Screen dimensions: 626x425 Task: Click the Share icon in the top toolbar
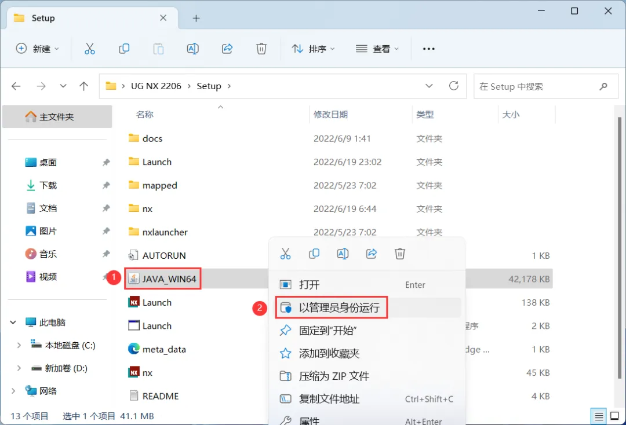pyautogui.click(x=227, y=49)
